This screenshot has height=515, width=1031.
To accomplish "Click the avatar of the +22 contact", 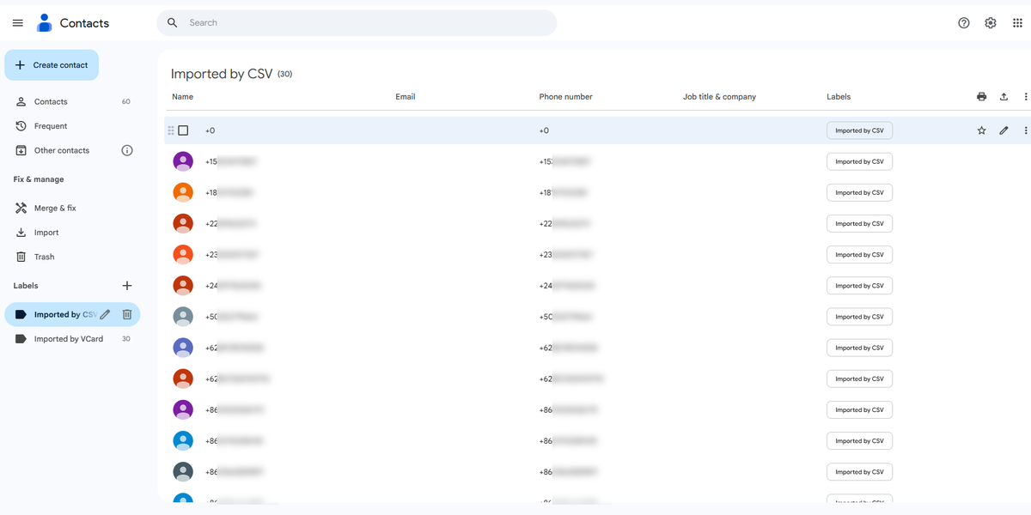I will click(183, 223).
